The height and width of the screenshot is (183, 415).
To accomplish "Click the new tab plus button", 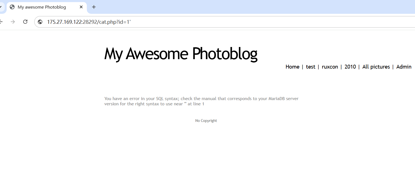I will 94,7.
